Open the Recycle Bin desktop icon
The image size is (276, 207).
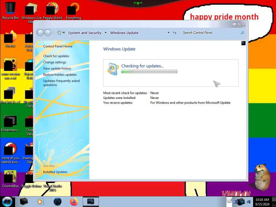(x=11, y=11)
